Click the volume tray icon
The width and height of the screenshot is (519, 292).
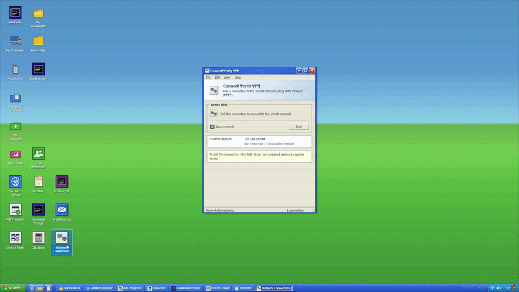pos(499,288)
